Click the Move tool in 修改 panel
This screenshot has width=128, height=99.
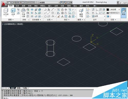66,9
